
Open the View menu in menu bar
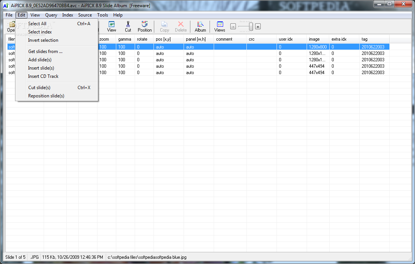[35, 15]
